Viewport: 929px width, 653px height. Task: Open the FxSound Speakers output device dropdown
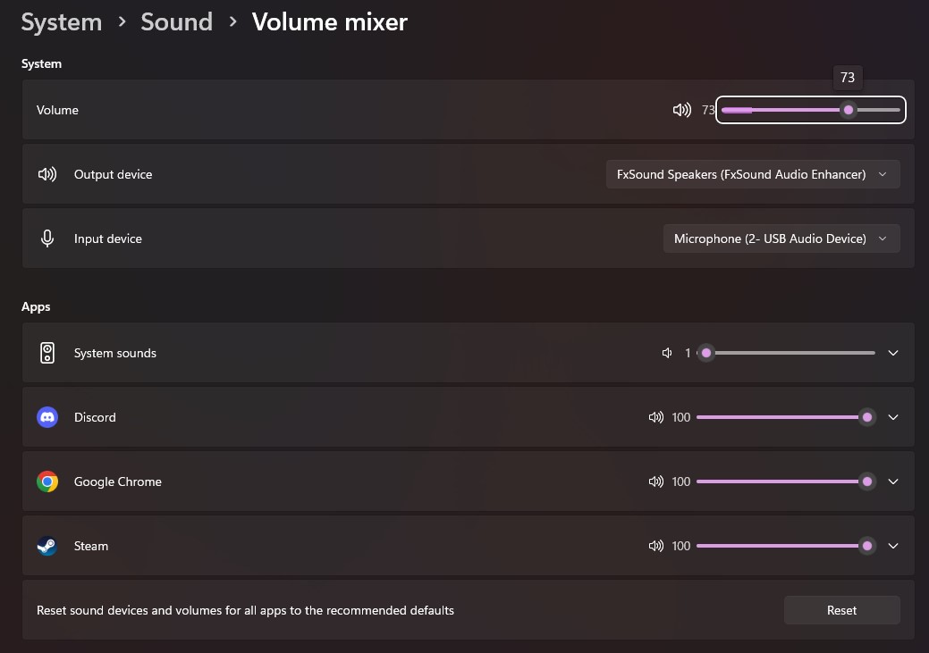[x=753, y=174]
